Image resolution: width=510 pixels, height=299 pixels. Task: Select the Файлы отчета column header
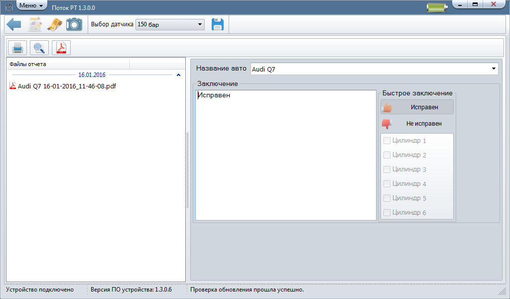point(68,64)
